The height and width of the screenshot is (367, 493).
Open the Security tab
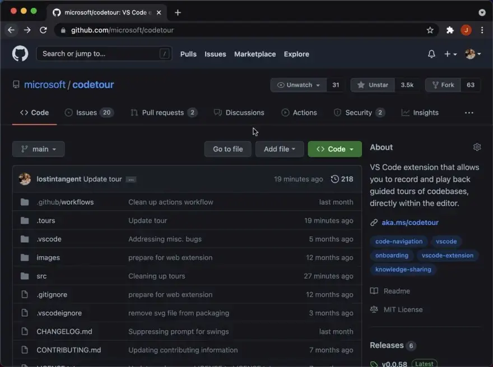(359, 112)
